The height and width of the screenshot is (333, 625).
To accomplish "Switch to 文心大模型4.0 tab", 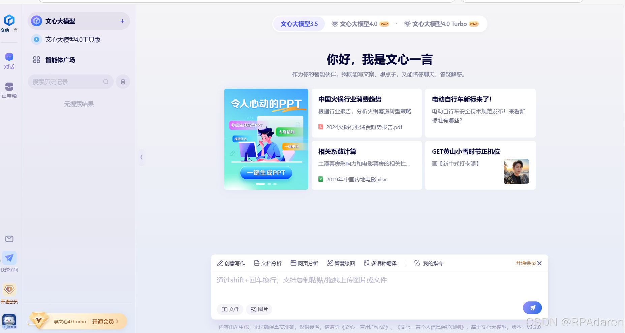I will 360,24.
